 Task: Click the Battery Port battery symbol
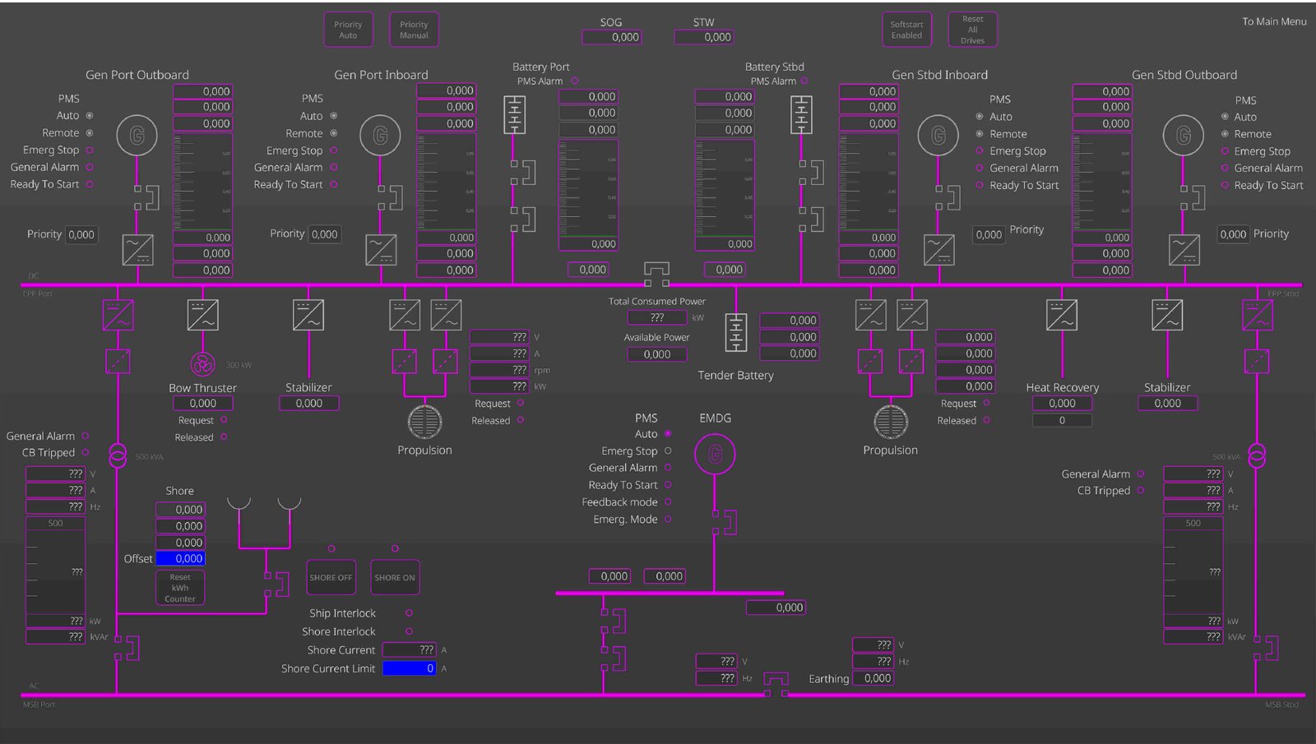514,114
